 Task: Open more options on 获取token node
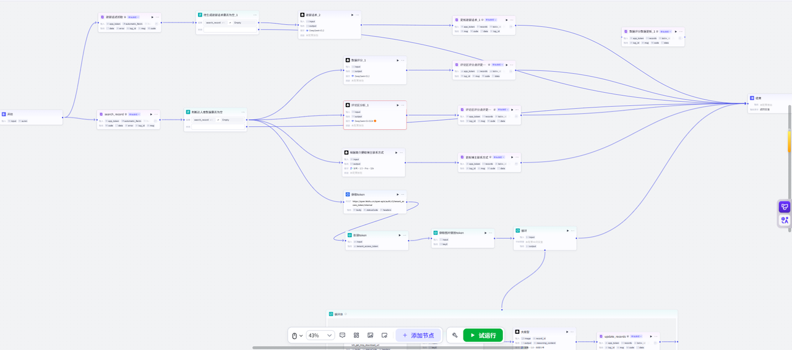(x=402, y=194)
